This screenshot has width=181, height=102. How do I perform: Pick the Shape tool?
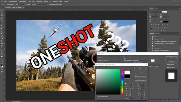(2, 54)
